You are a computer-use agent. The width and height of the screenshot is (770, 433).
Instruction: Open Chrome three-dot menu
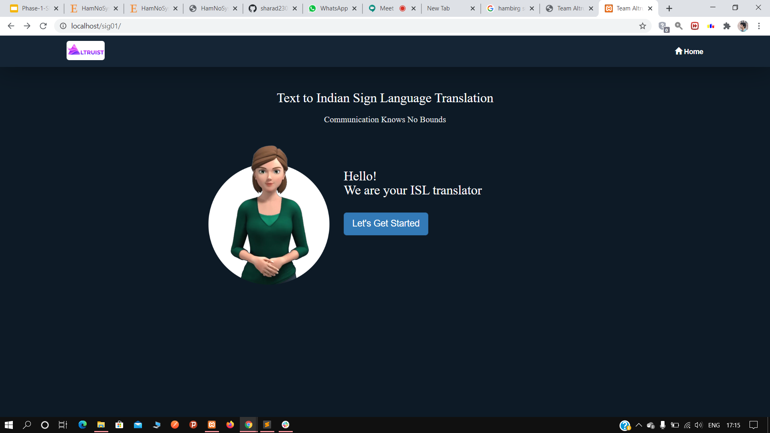point(759,26)
